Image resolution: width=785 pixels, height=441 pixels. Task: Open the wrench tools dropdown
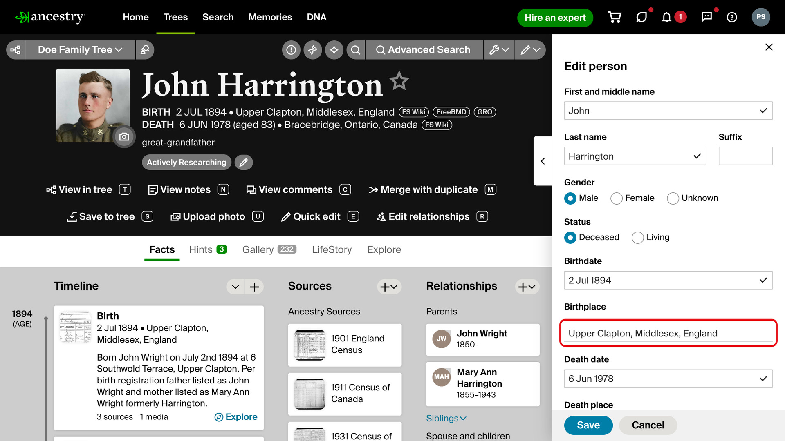point(499,50)
